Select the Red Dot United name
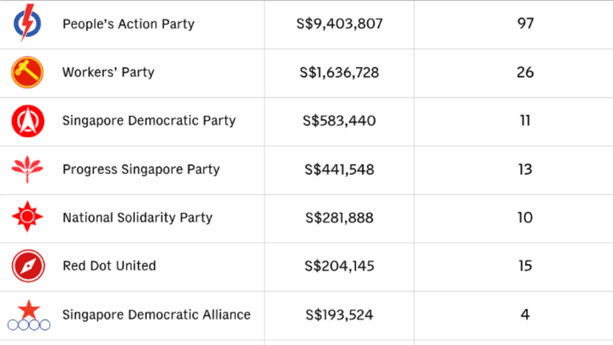 (x=109, y=266)
